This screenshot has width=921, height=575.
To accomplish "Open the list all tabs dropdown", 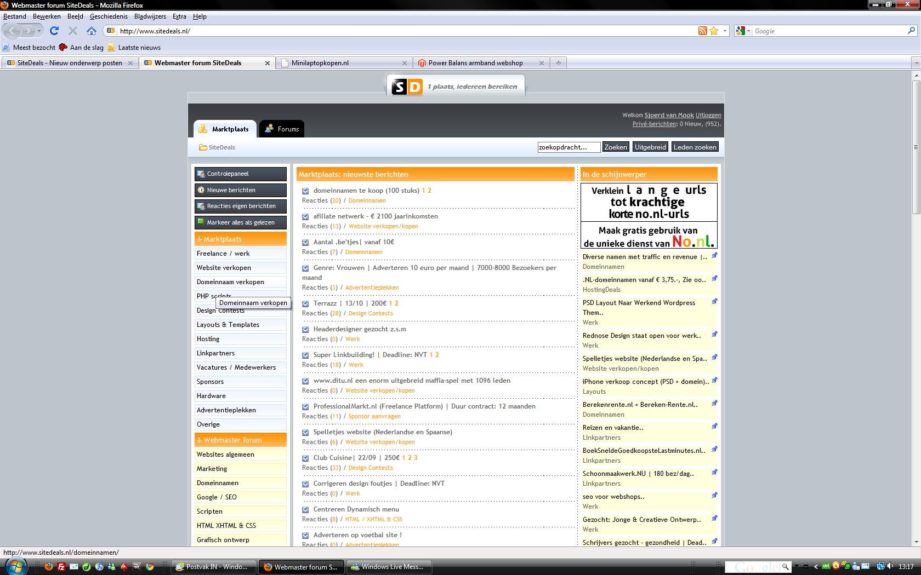I will 916,63.
